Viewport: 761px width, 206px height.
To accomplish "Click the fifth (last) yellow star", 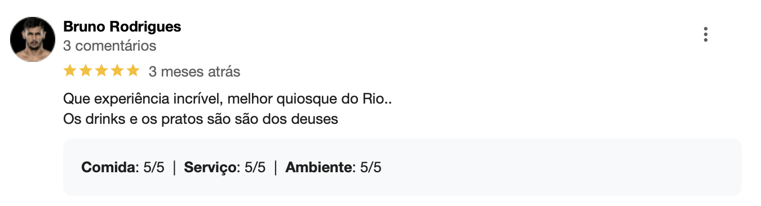I will point(133,70).
